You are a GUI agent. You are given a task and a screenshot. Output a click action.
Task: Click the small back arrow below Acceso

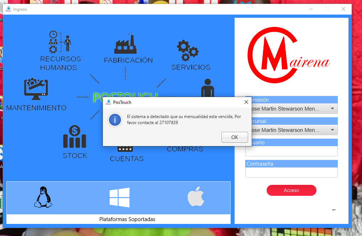(334, 210)
